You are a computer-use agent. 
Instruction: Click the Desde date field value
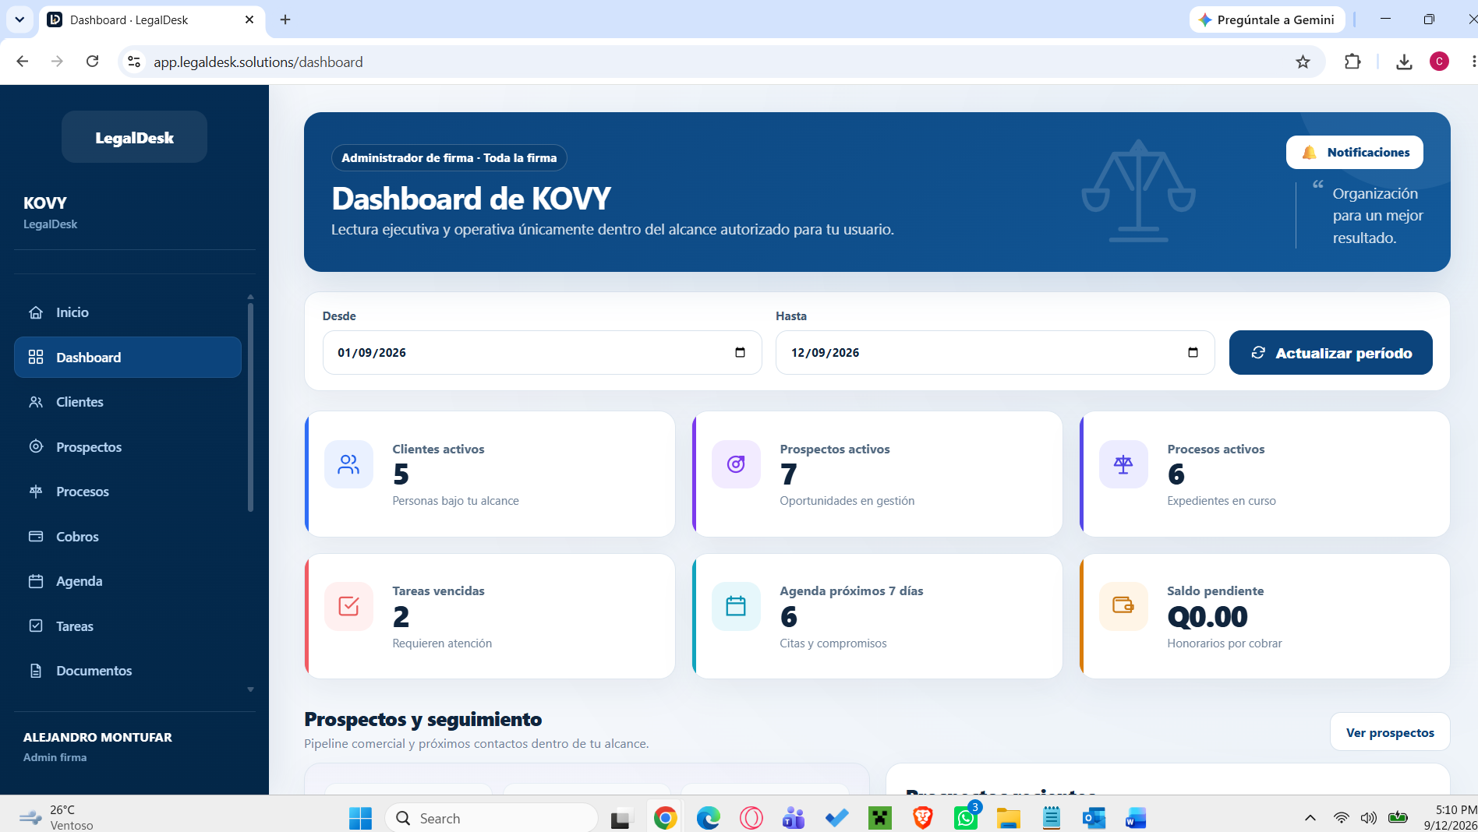point(372,353)
